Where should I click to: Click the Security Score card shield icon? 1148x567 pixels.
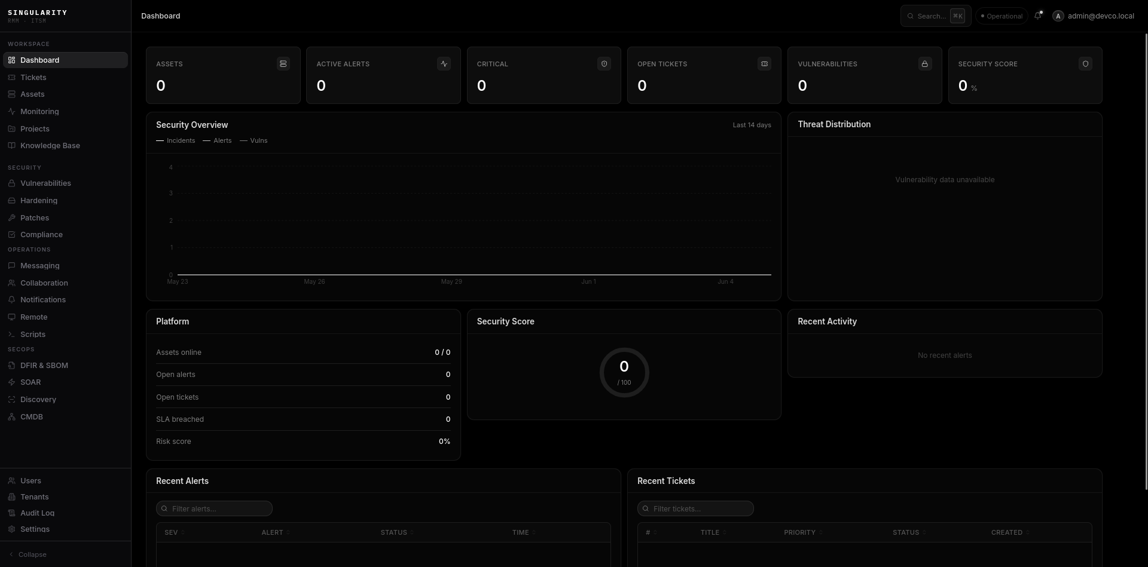coord(1085,64)
